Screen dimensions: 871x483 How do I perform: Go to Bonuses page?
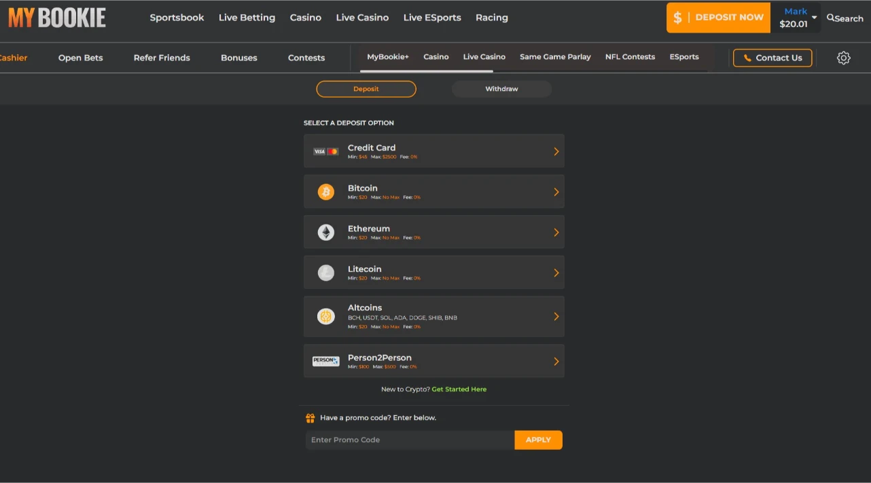coord(239,58)
